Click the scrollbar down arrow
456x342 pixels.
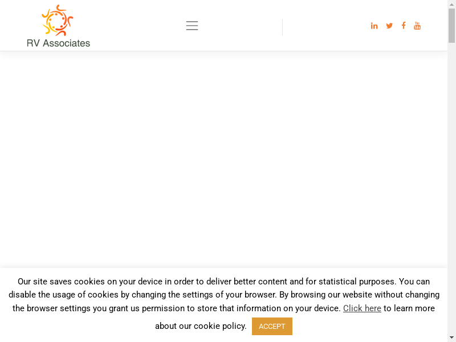click(x=451, y=337)
